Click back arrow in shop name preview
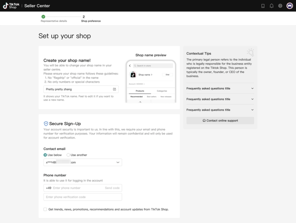Screen dimensions: 296x223 (x=130, y=66)
